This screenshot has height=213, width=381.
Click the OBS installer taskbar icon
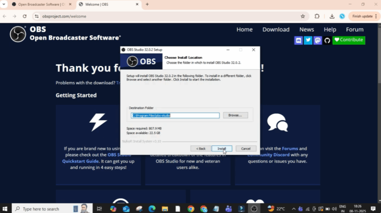pos(254,209)
